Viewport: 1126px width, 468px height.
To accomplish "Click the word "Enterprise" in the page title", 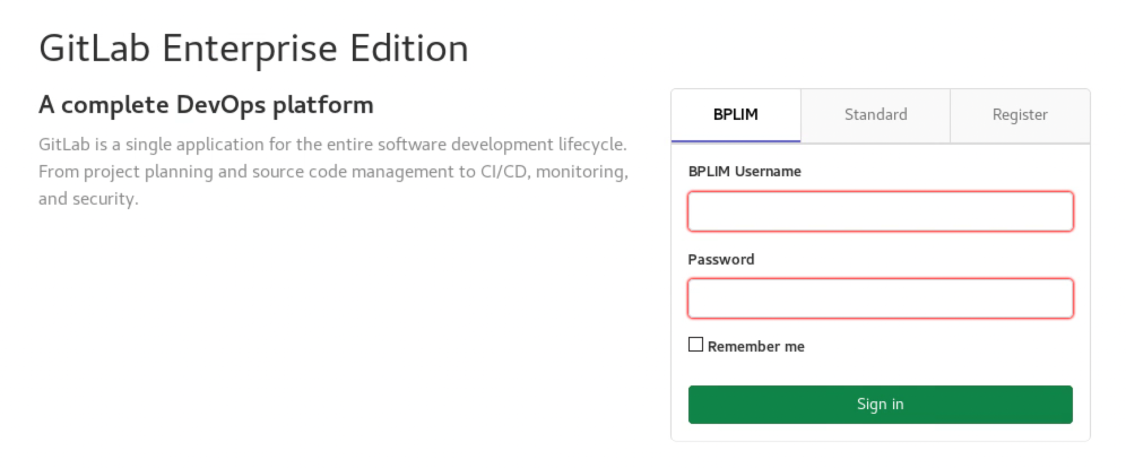I will [249, 48].
